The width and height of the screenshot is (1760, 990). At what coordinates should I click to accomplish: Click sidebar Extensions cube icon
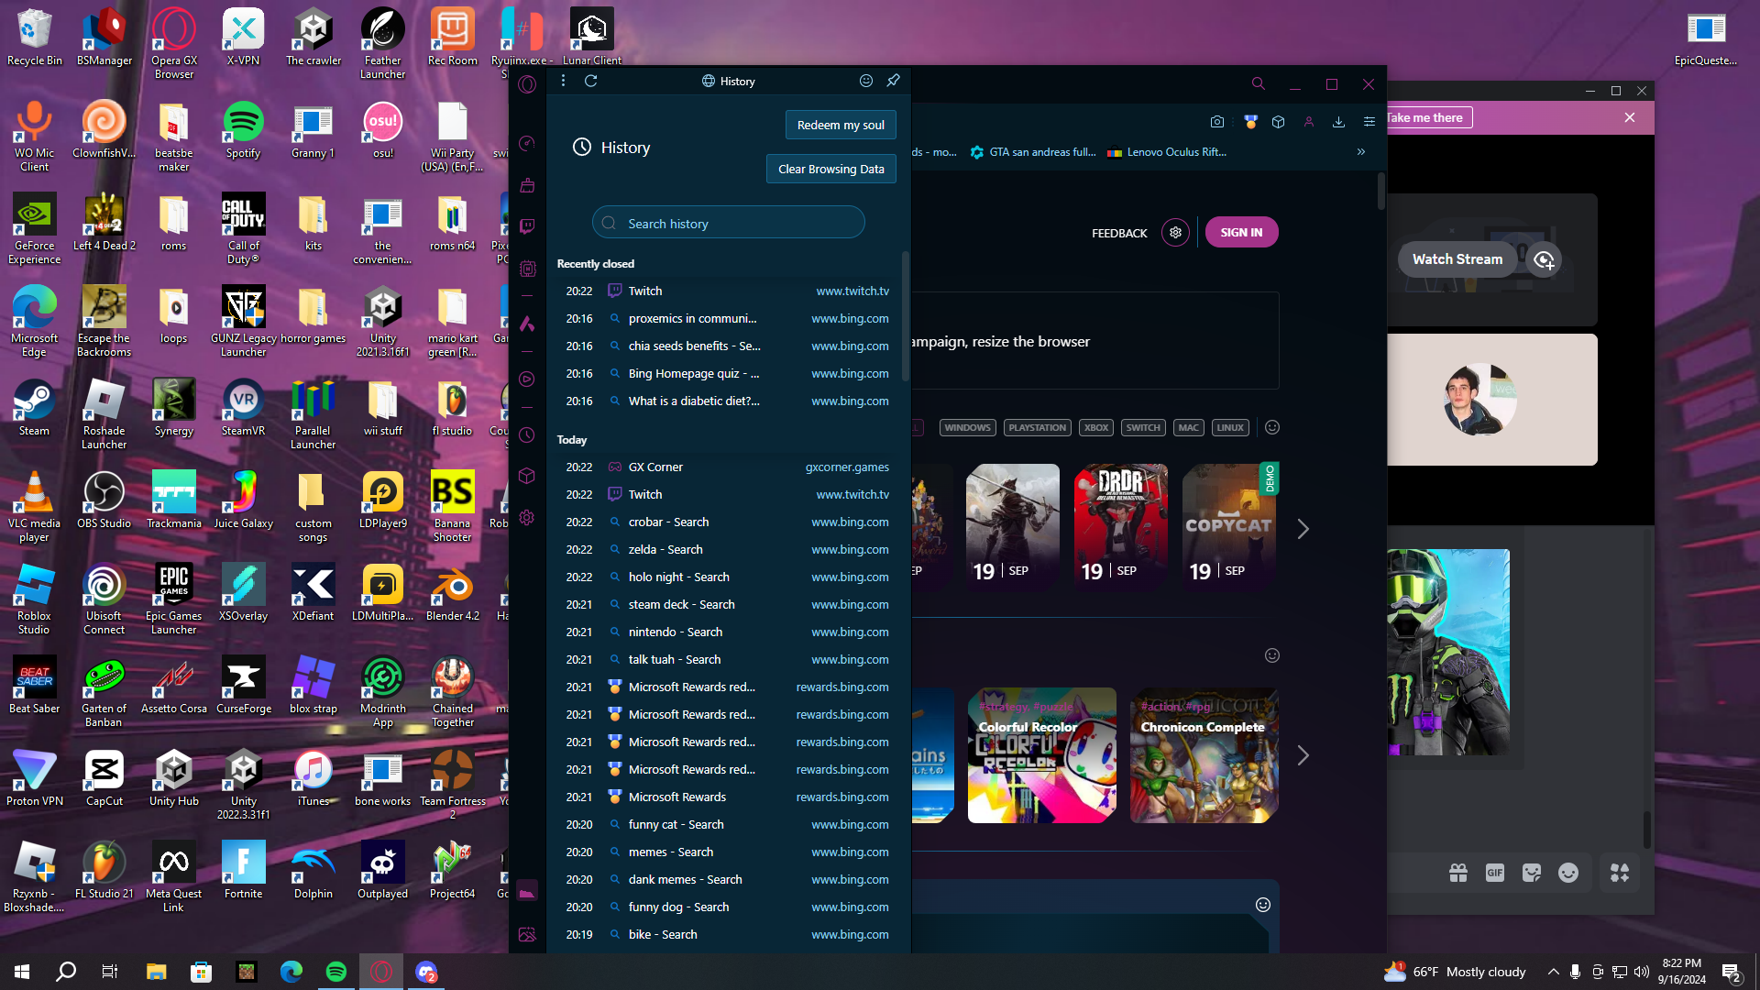527,476
